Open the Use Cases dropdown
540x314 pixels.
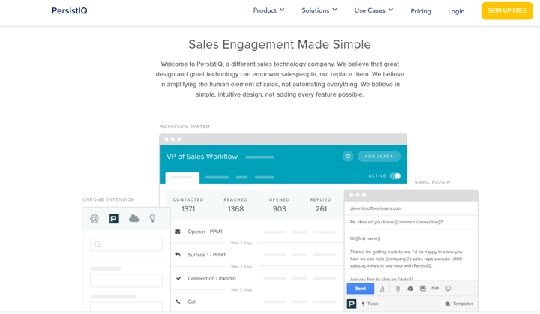point(373,10)
